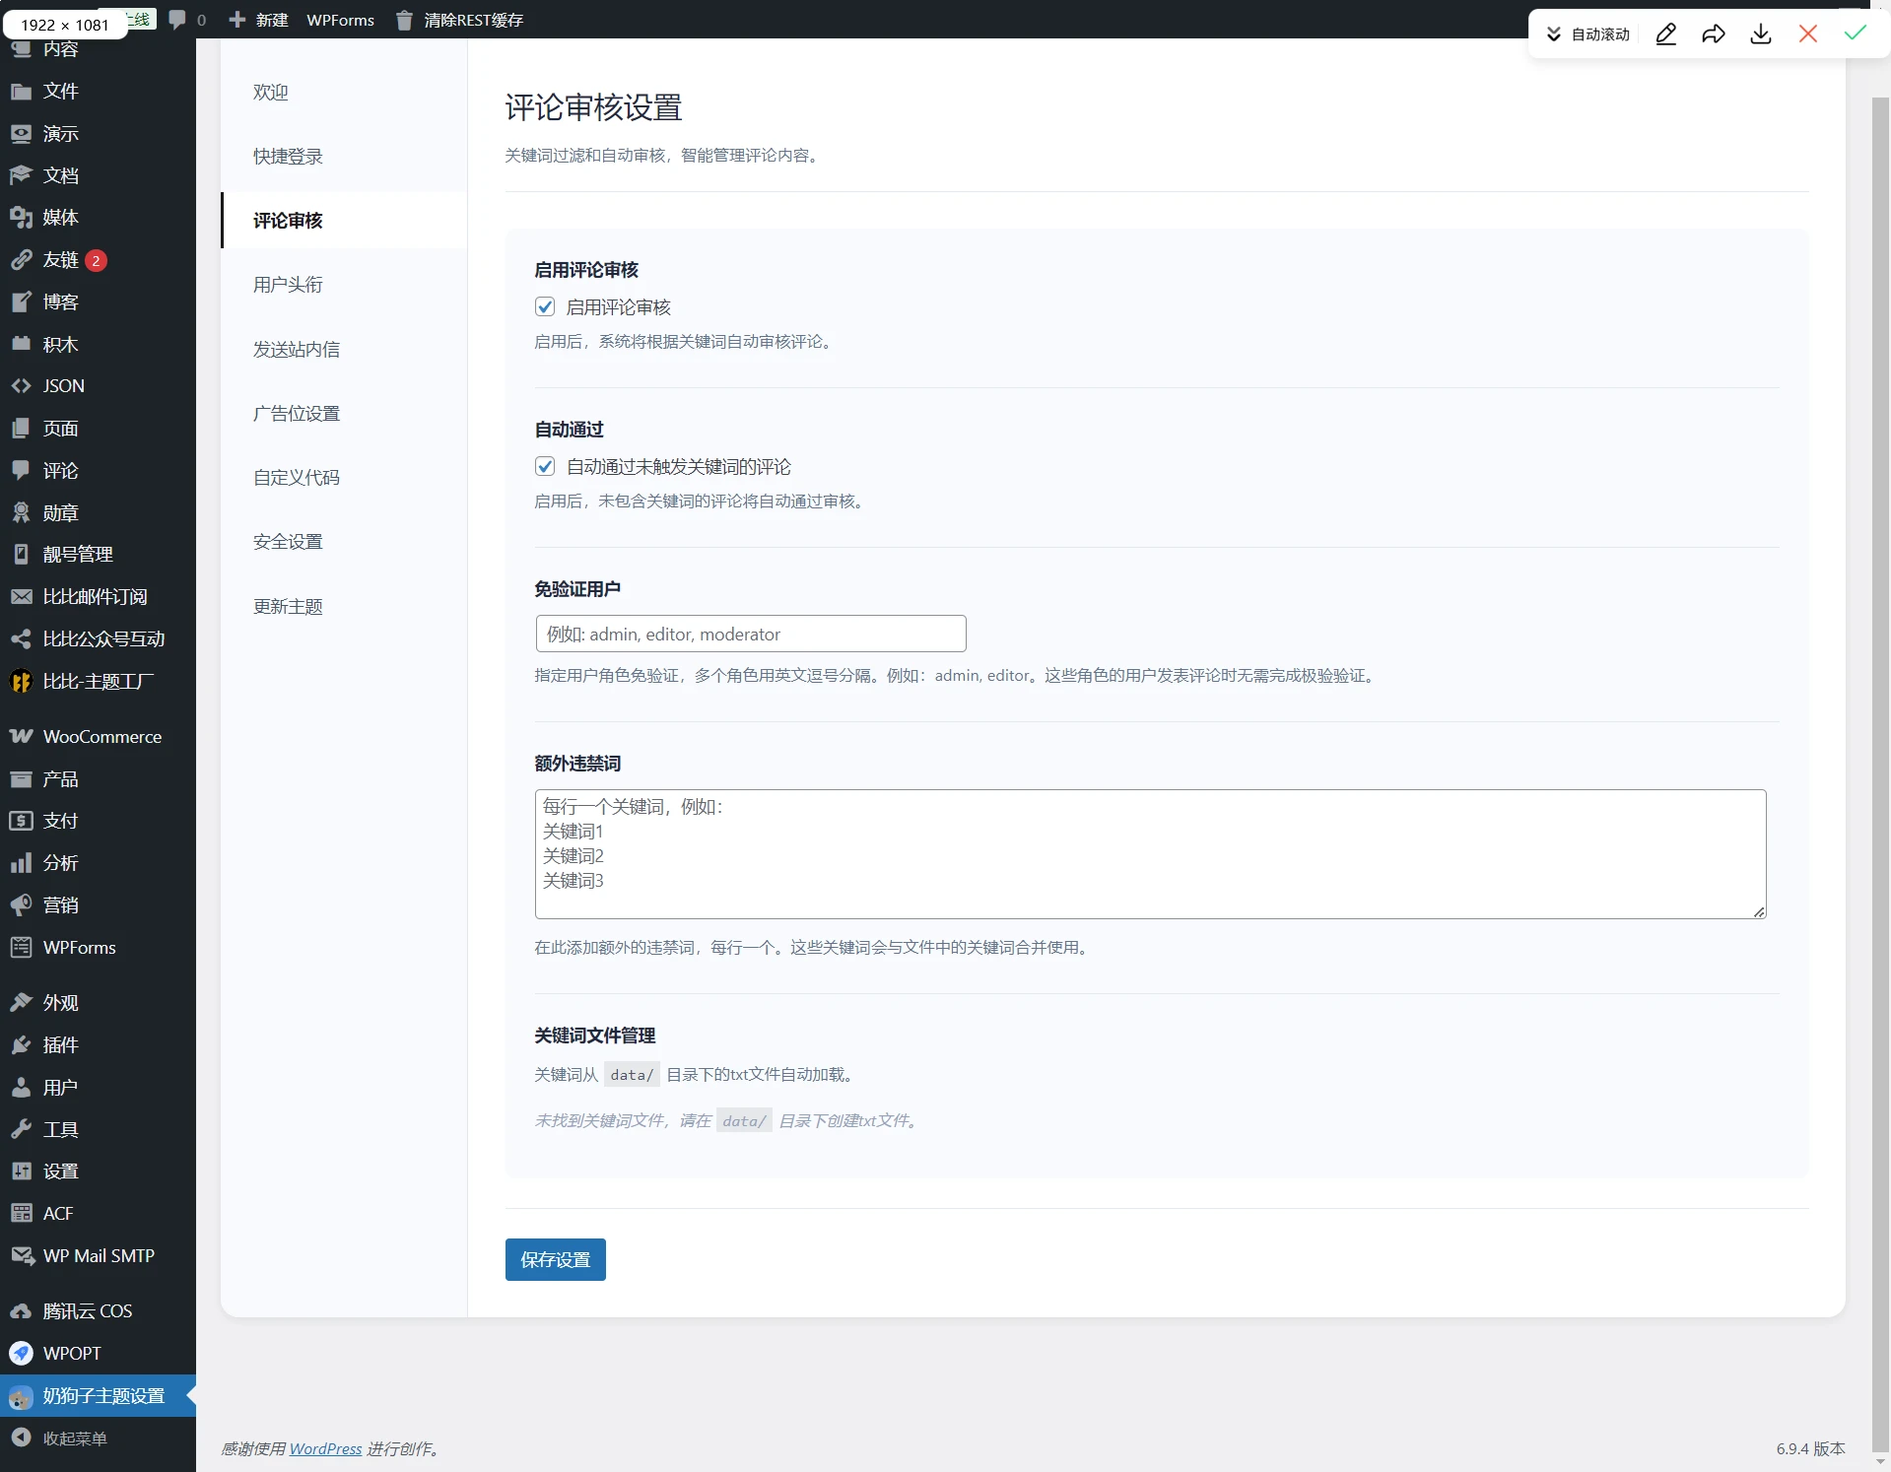
Task: Toggle 自动通过未触发关键词的评论 checkbox
Action: click(545, 467)
